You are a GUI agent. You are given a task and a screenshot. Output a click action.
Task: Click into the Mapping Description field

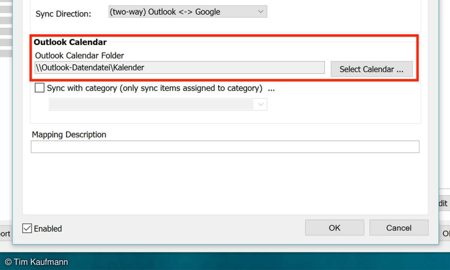point(225,147)
